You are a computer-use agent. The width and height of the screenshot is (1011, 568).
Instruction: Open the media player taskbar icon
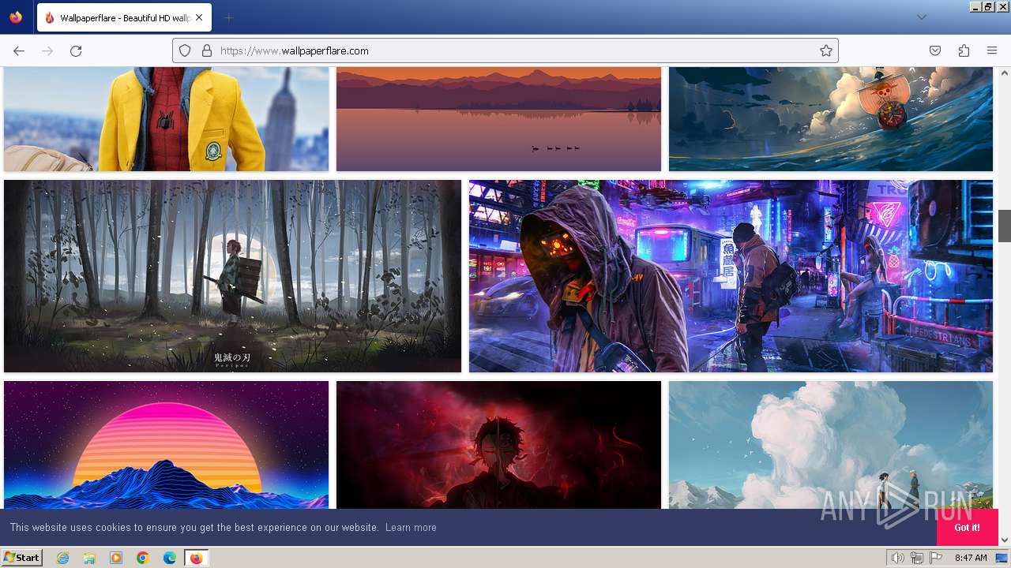(116, 558)
